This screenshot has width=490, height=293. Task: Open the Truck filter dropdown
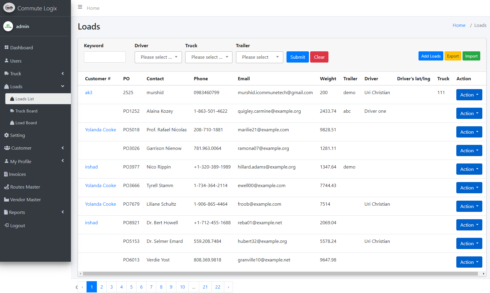[209, 57]
